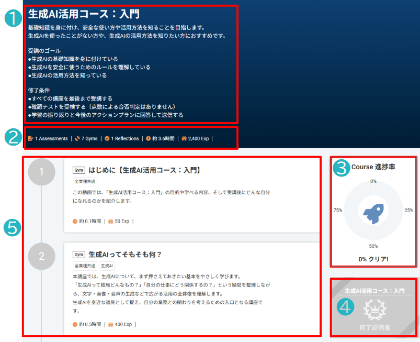This screenshot has height=342, width=420.
Task: Click the 50 Exp value
Action: coord(122,222)
